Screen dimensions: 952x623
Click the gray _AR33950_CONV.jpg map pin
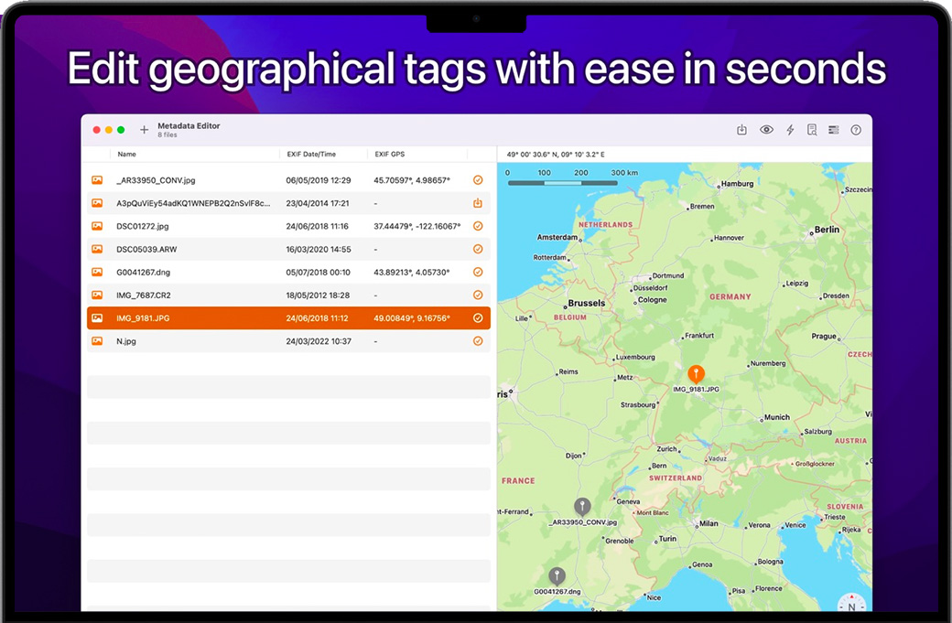(x=582, y=506)
